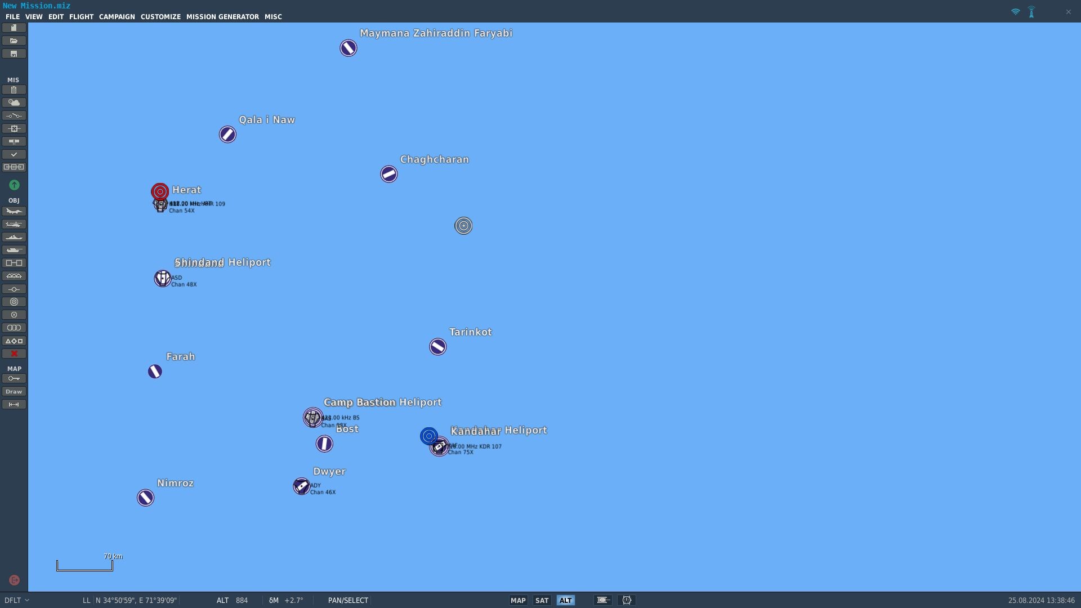The height and width of the screenshot is (608, 1081).
Task: Select the ship group placement tool
Action: (14, 237)
